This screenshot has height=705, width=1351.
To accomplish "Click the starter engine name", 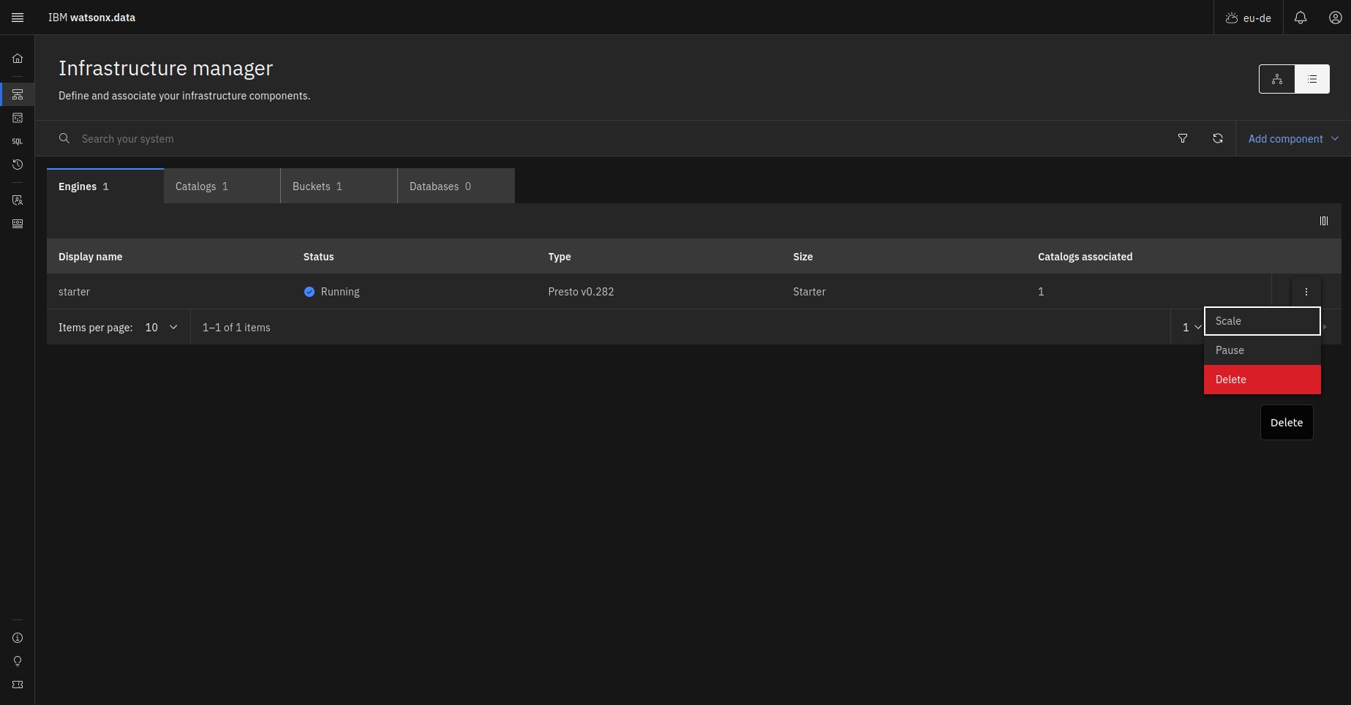I will pyautogui.click(x=75, y=292).
